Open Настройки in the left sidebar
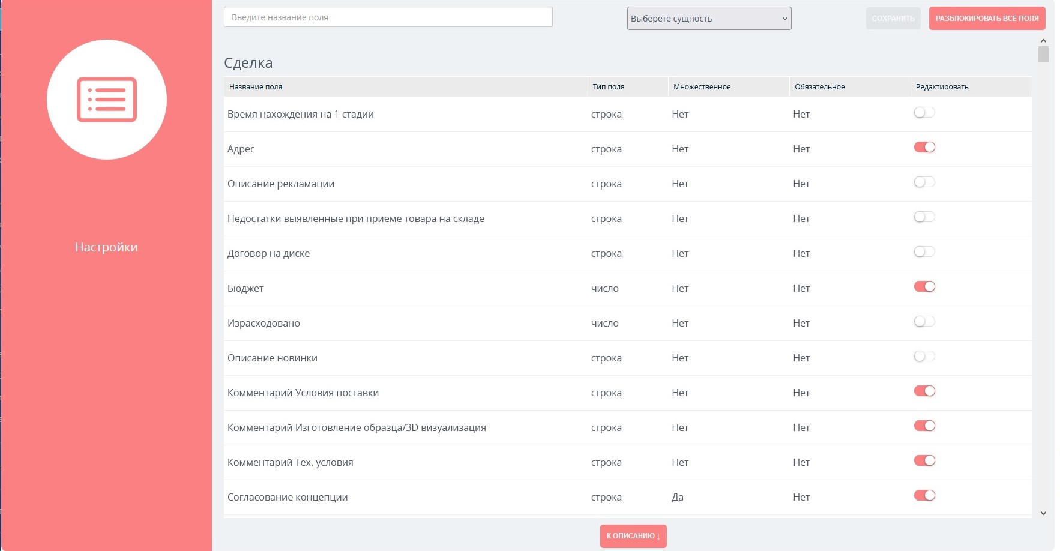 click(x=106, y=247)
